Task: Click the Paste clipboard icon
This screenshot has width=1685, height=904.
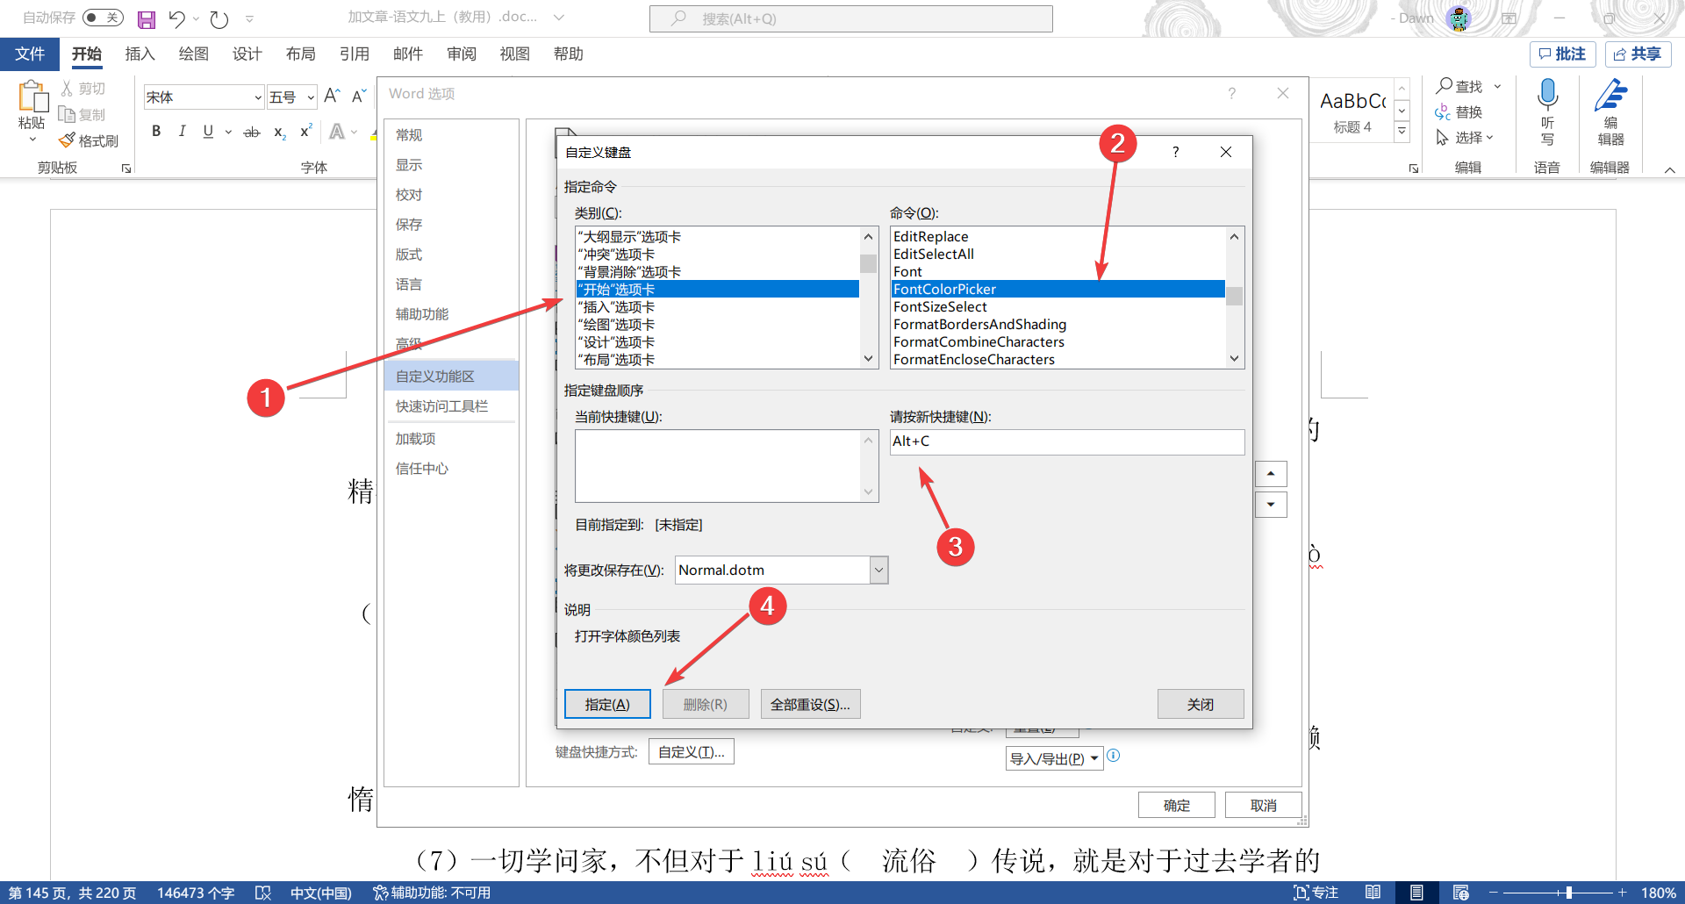Action: click(x=32, y=97)
